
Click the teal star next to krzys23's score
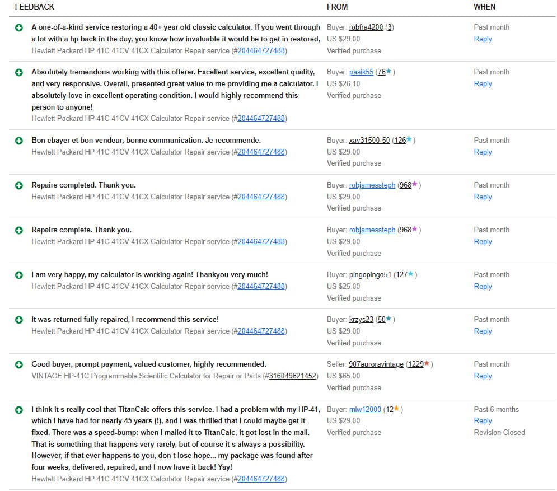pos(389,319)
